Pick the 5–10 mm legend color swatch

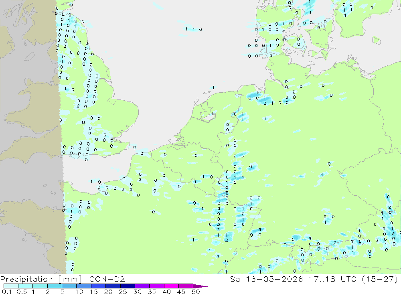coord(69,286)
